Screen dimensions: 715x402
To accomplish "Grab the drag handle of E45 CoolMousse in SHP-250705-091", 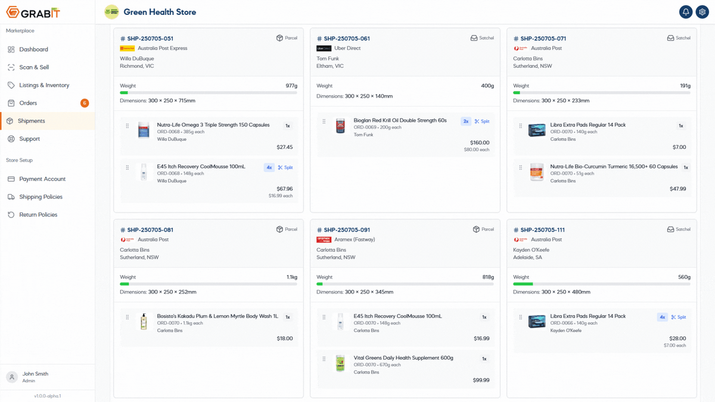I will coord(324,317).
